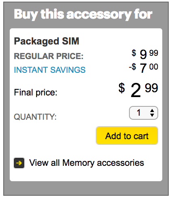This screenshot has width=172, height=199.
Task: Click the down arrow on the quantity selector
Action: [152, 115]
